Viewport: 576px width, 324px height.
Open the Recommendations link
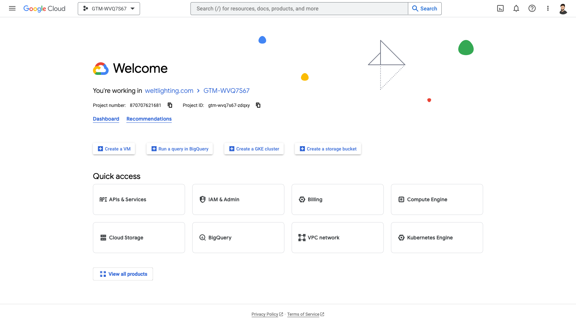tap(149, 119)
